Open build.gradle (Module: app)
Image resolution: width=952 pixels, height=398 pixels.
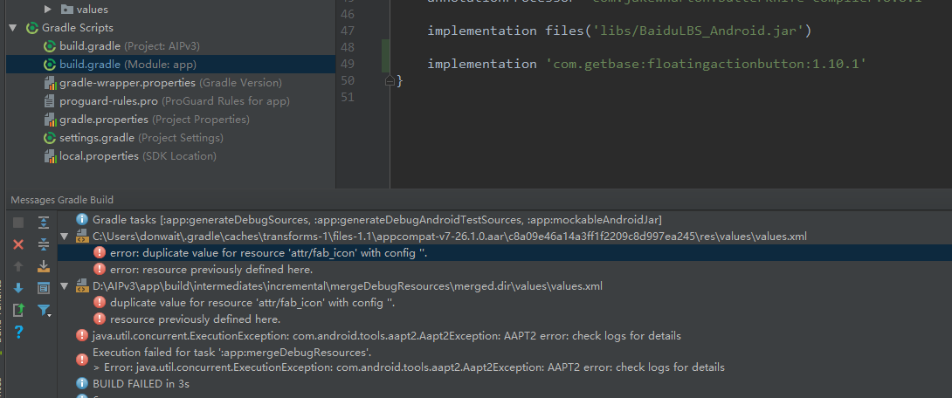click(x=128, y=65)
